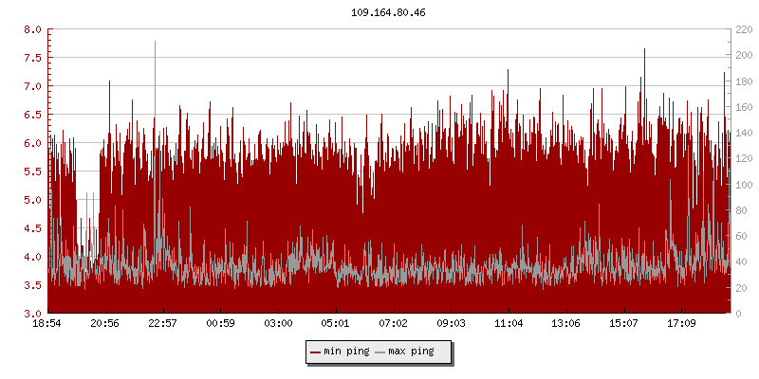Image resolution: width=759 pixels, height=379 pixels.
Task: Click the 8.0 label on left axis
Action: coord(32,29)
